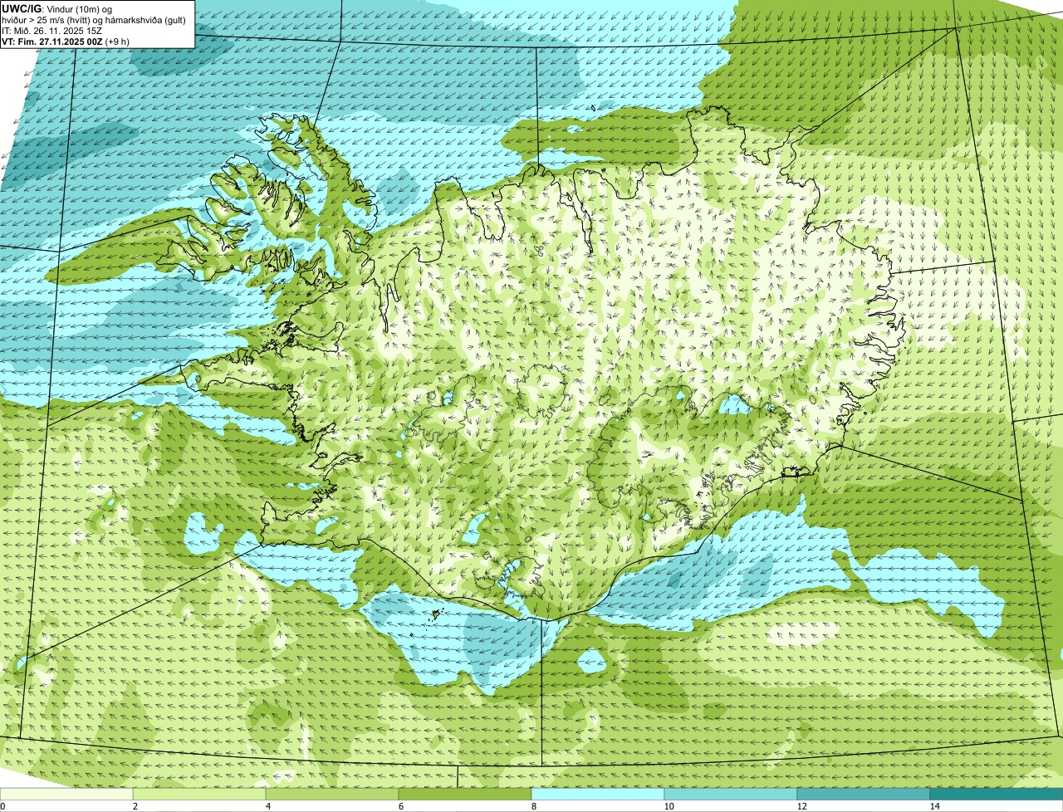The height and width of the screenshot is (812, 1063).
Task: Click the '10' tick label on color scale
Action: click(x=669, y=806)
